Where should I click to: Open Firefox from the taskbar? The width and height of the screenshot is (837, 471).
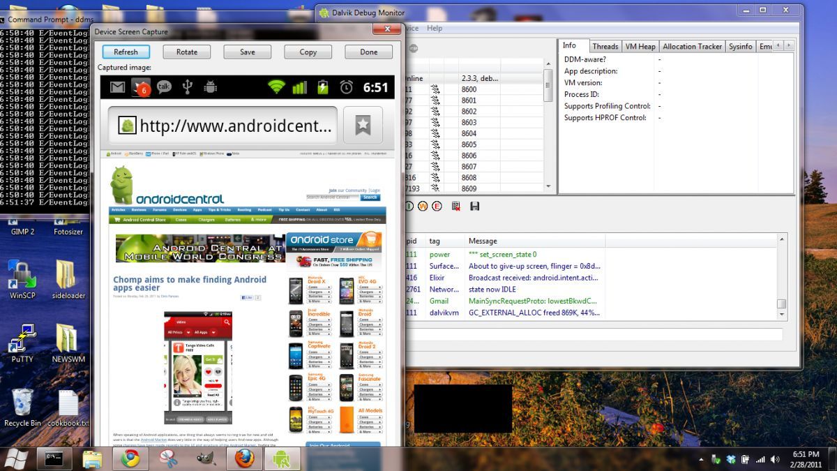pos(243,458)
